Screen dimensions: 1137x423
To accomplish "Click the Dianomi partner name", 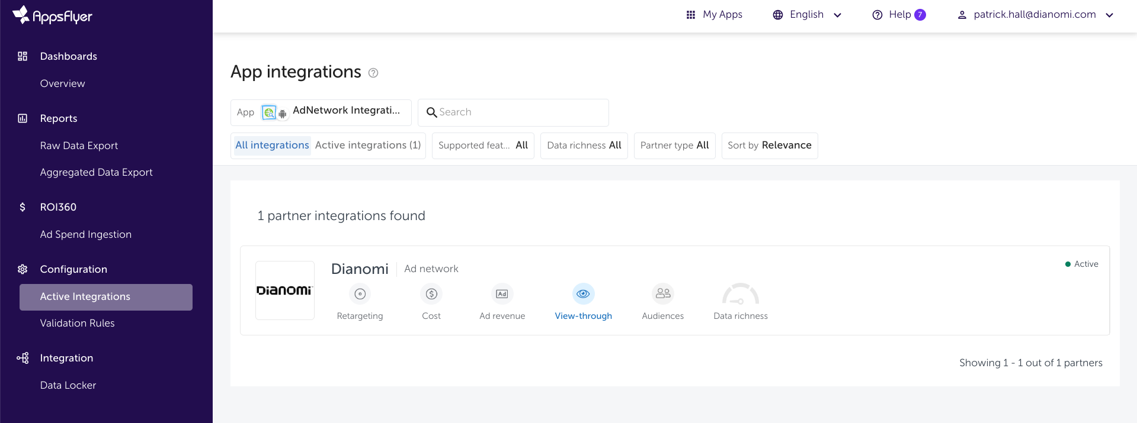I will 360,269.
